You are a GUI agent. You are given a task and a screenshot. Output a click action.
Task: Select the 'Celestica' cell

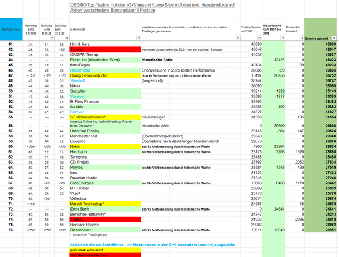point(106,198)
